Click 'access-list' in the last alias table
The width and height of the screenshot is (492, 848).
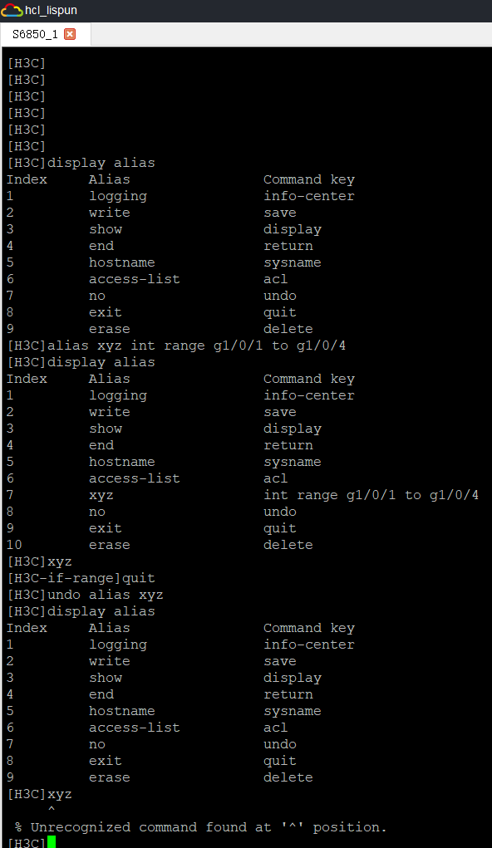(135, 728)
